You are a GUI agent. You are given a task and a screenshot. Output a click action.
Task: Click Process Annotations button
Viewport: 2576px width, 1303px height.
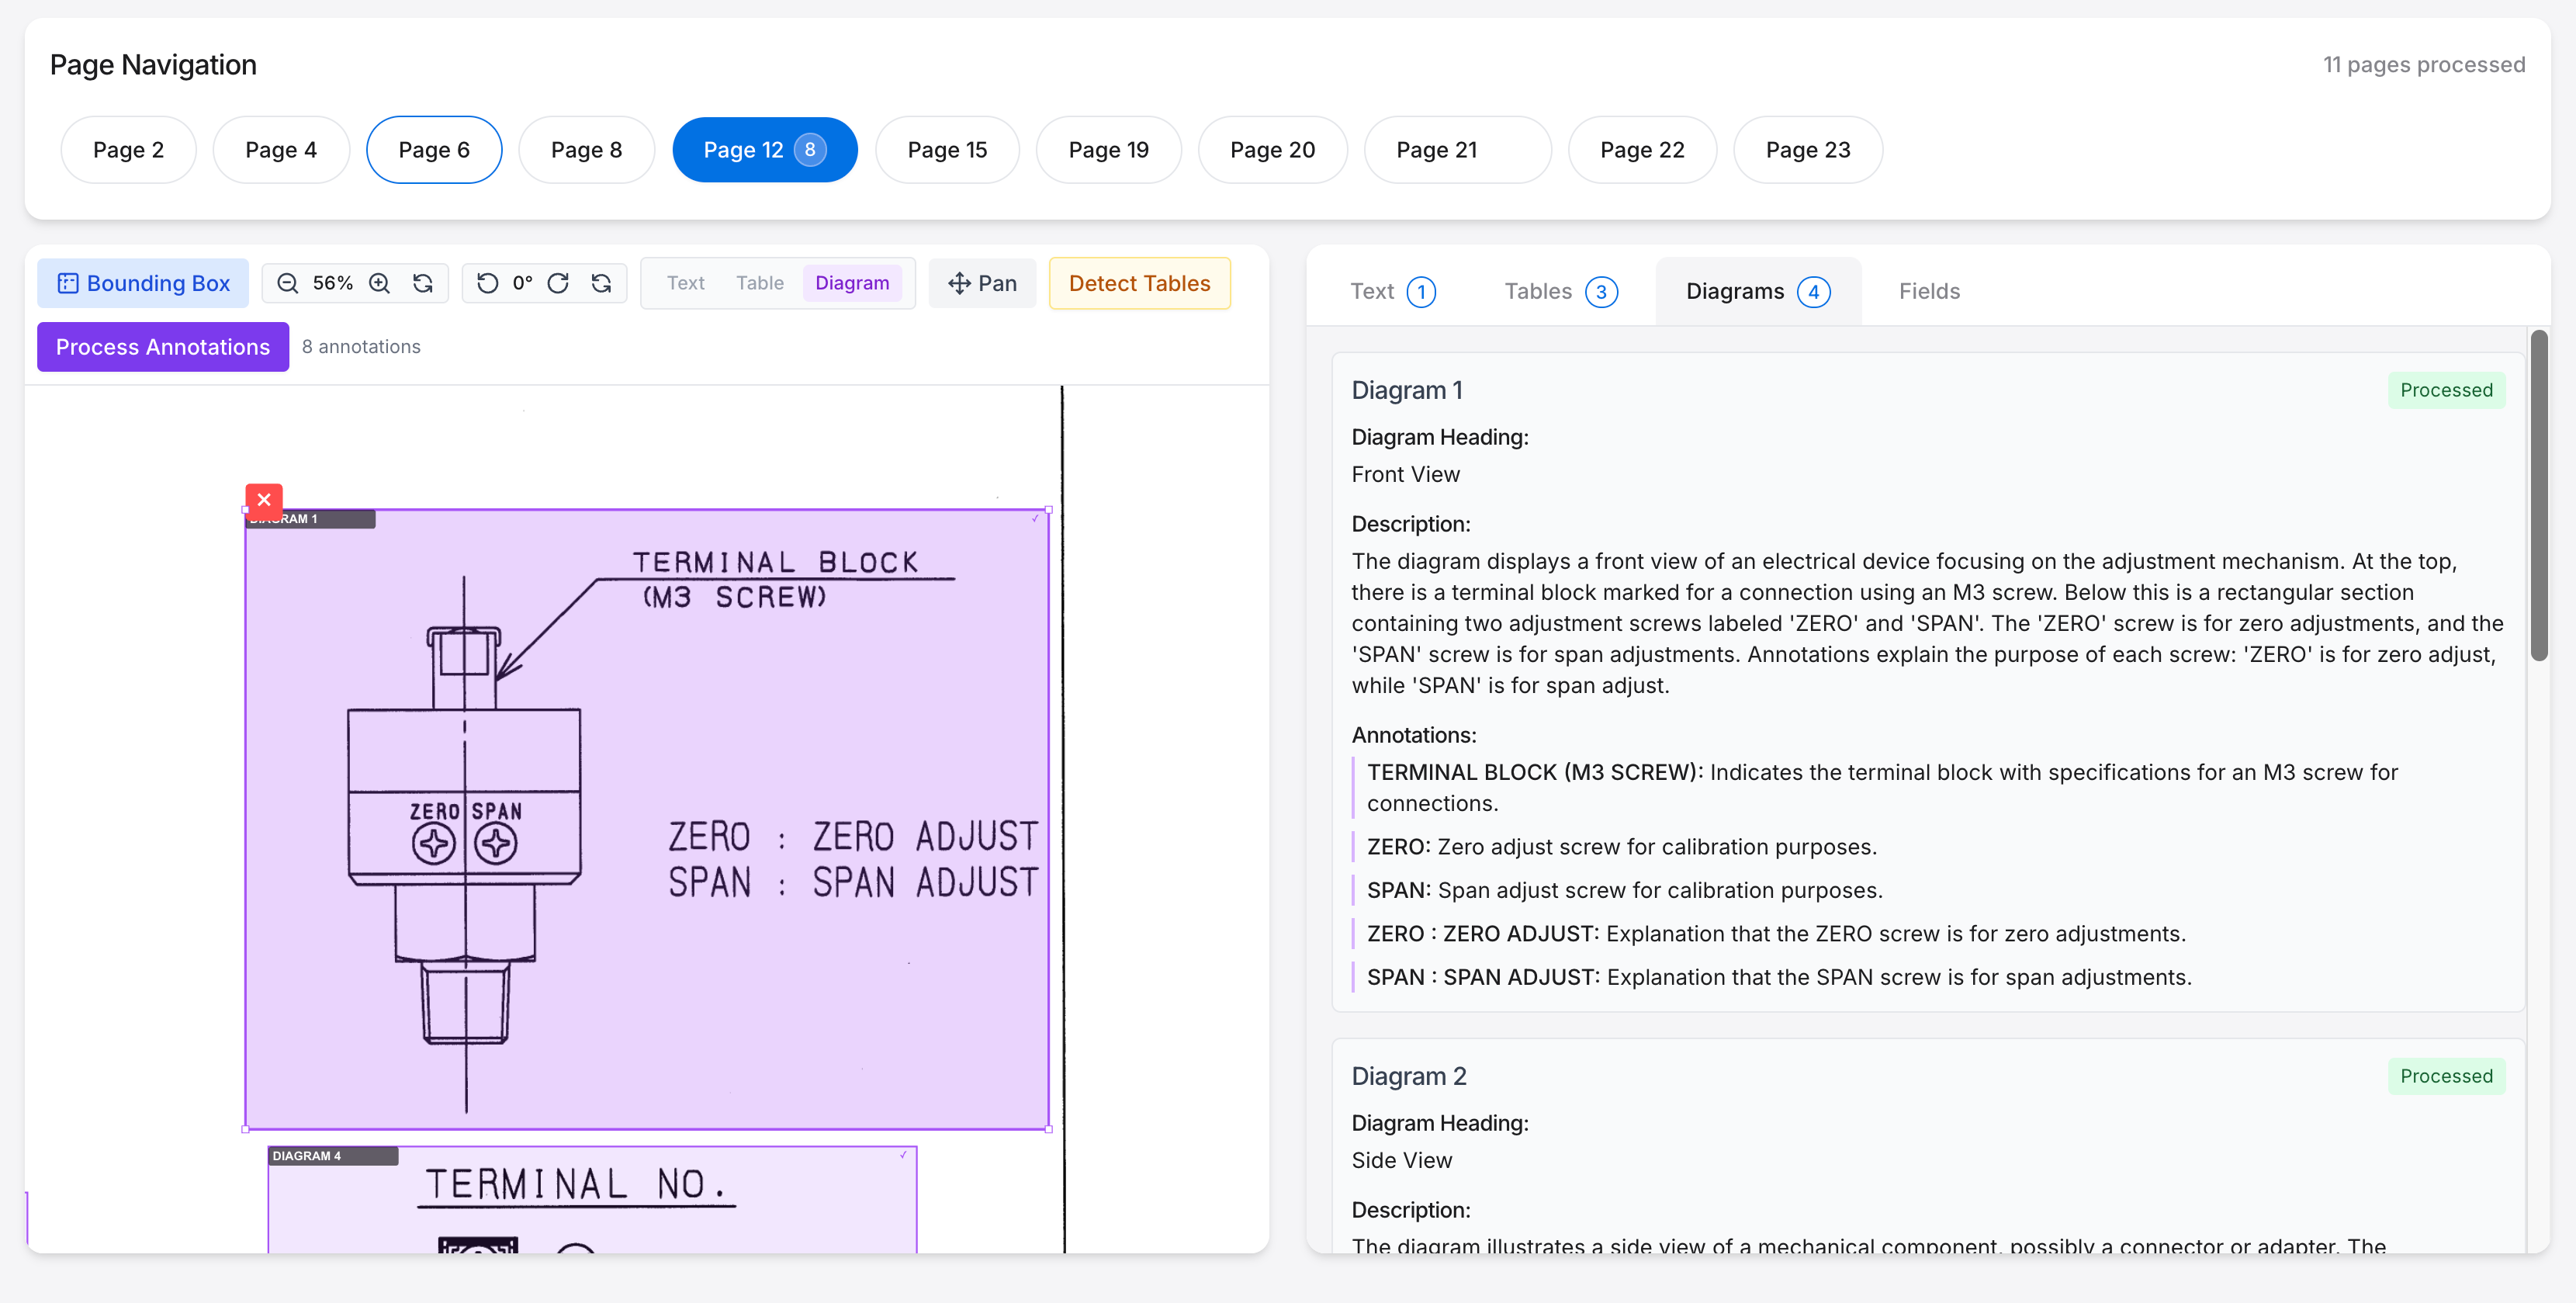click(163, 346)
